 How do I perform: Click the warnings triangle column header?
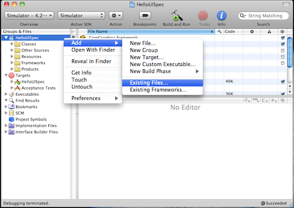pos(269,32)
